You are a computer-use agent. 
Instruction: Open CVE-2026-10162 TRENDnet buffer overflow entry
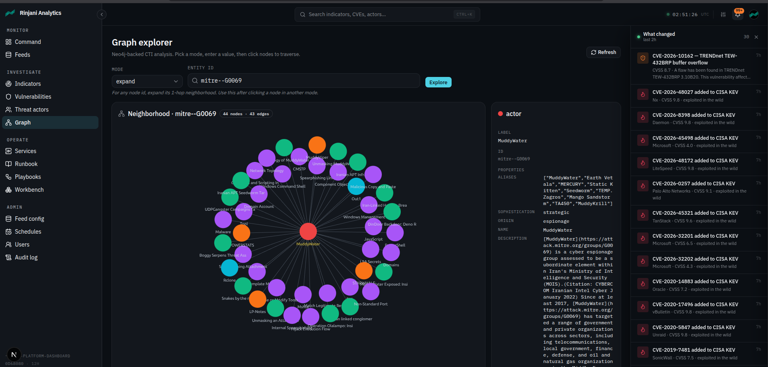click(699, 66)
